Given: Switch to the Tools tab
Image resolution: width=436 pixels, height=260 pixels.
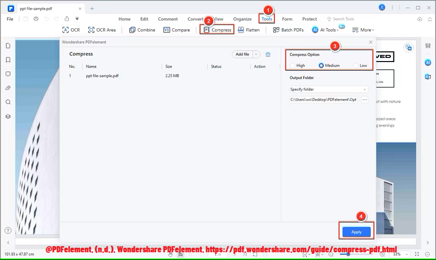Looking at the screenshot, I should [x=267, y=19].
